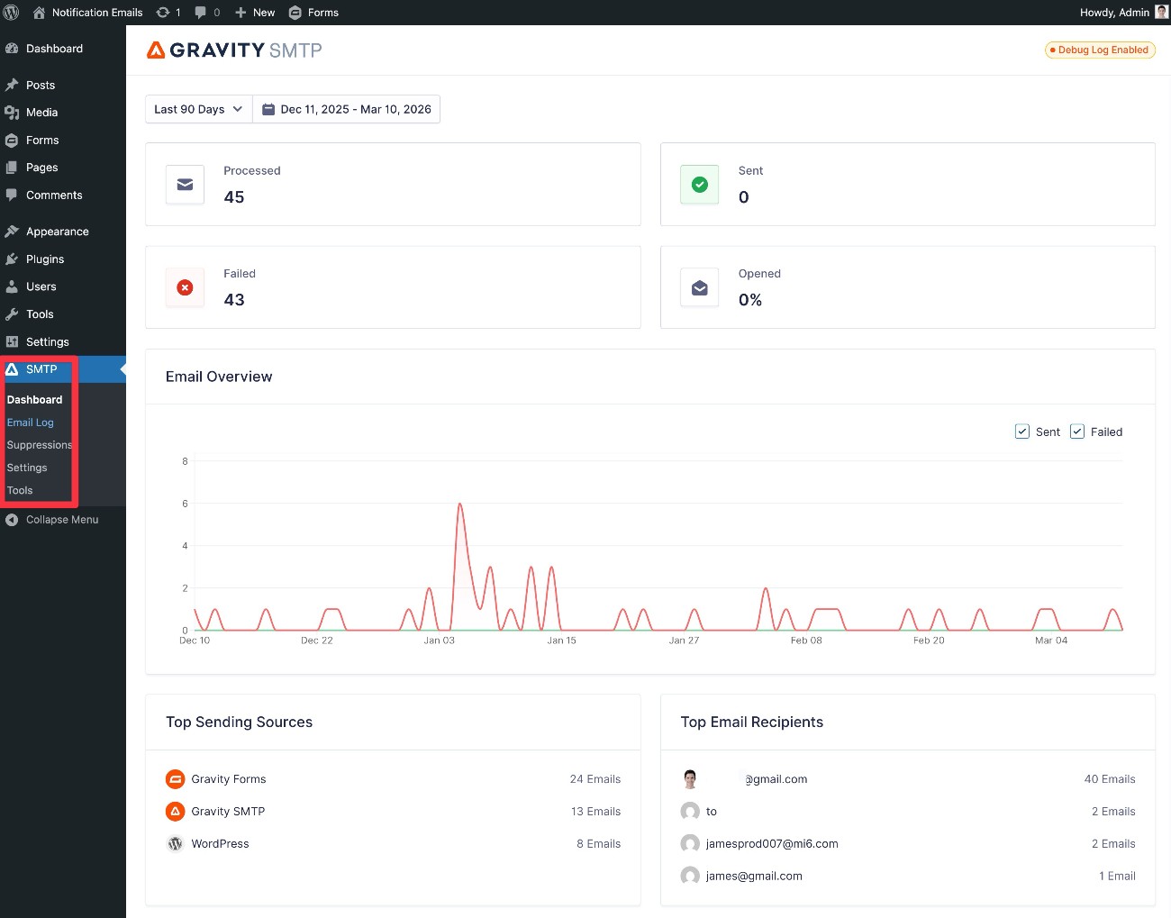Click the Gravity Forms source name
Viewport: 1171px width, 918px height.
point(229,779)
